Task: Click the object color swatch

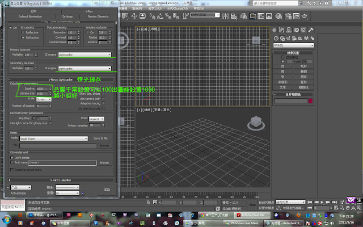Action: pyautogui.click(x=310, y=101)
